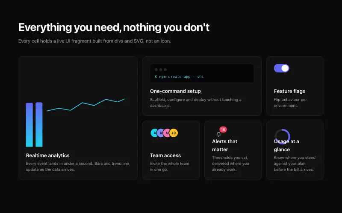Click the terminal window dots

tap(161, 69)
